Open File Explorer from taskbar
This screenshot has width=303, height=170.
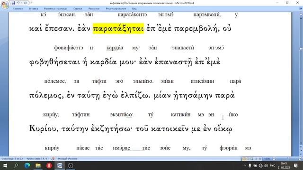click(x=38, y=166)
